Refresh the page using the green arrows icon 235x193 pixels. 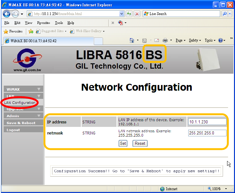(129, 14)
